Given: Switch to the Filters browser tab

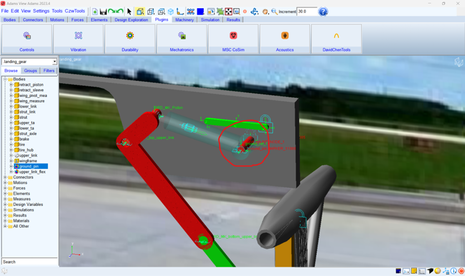Looking at the screenshot, I should point(49,71).
